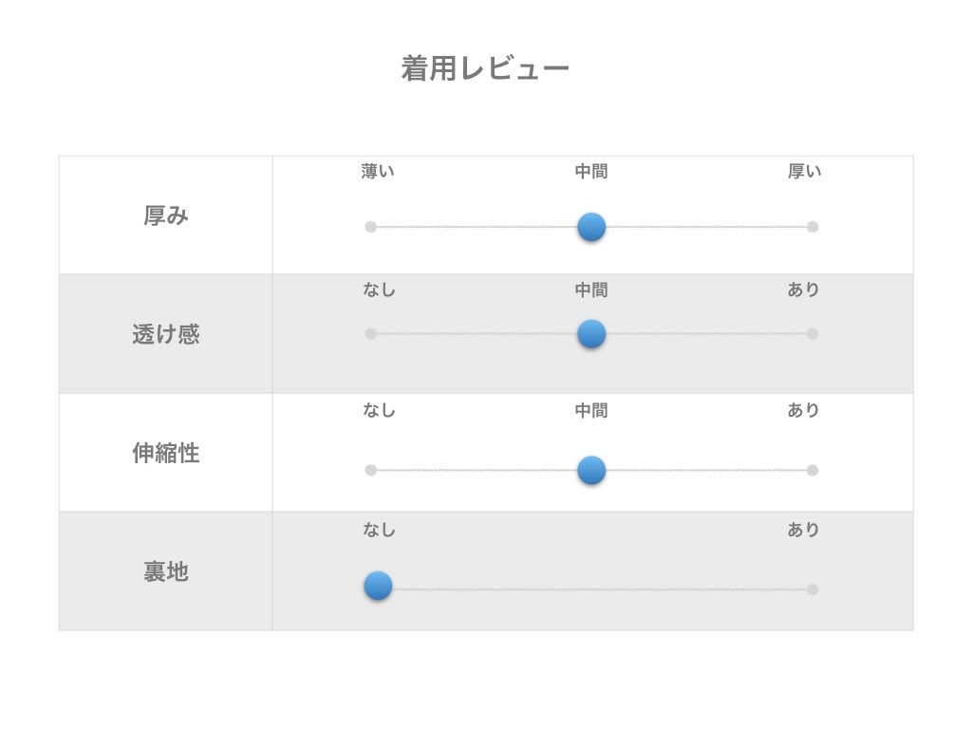
Task: Click the 伸縮性 slider blue handle
Action: (x=591, y=470)
